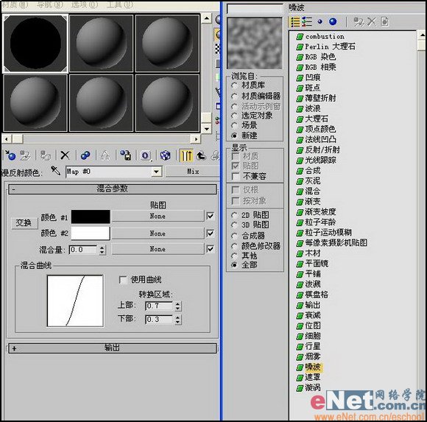Click the Show Map in Viewport cube icon
The image size is (427, 422).
(165, 155)
